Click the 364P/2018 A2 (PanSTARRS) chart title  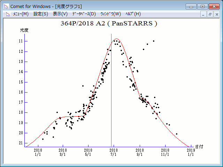[109, 24]
